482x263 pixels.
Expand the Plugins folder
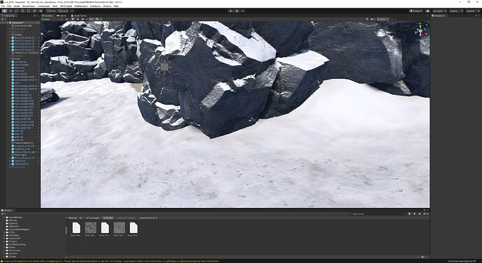click(4, 241)
